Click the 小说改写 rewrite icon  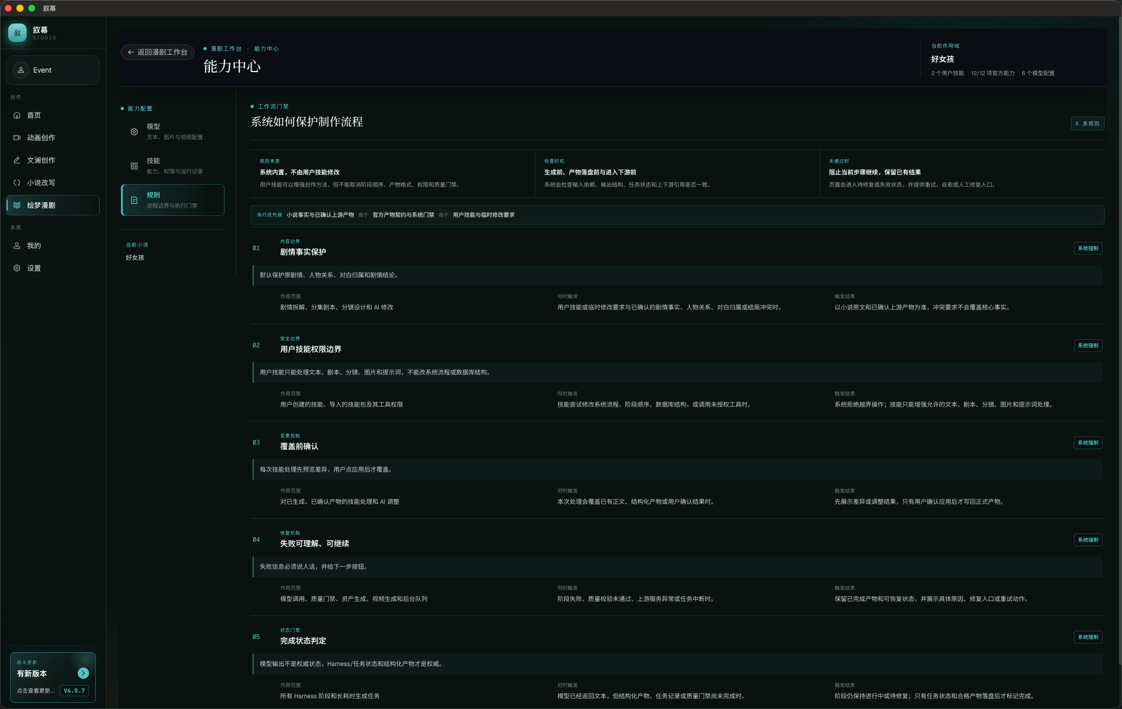click(17, 183)
